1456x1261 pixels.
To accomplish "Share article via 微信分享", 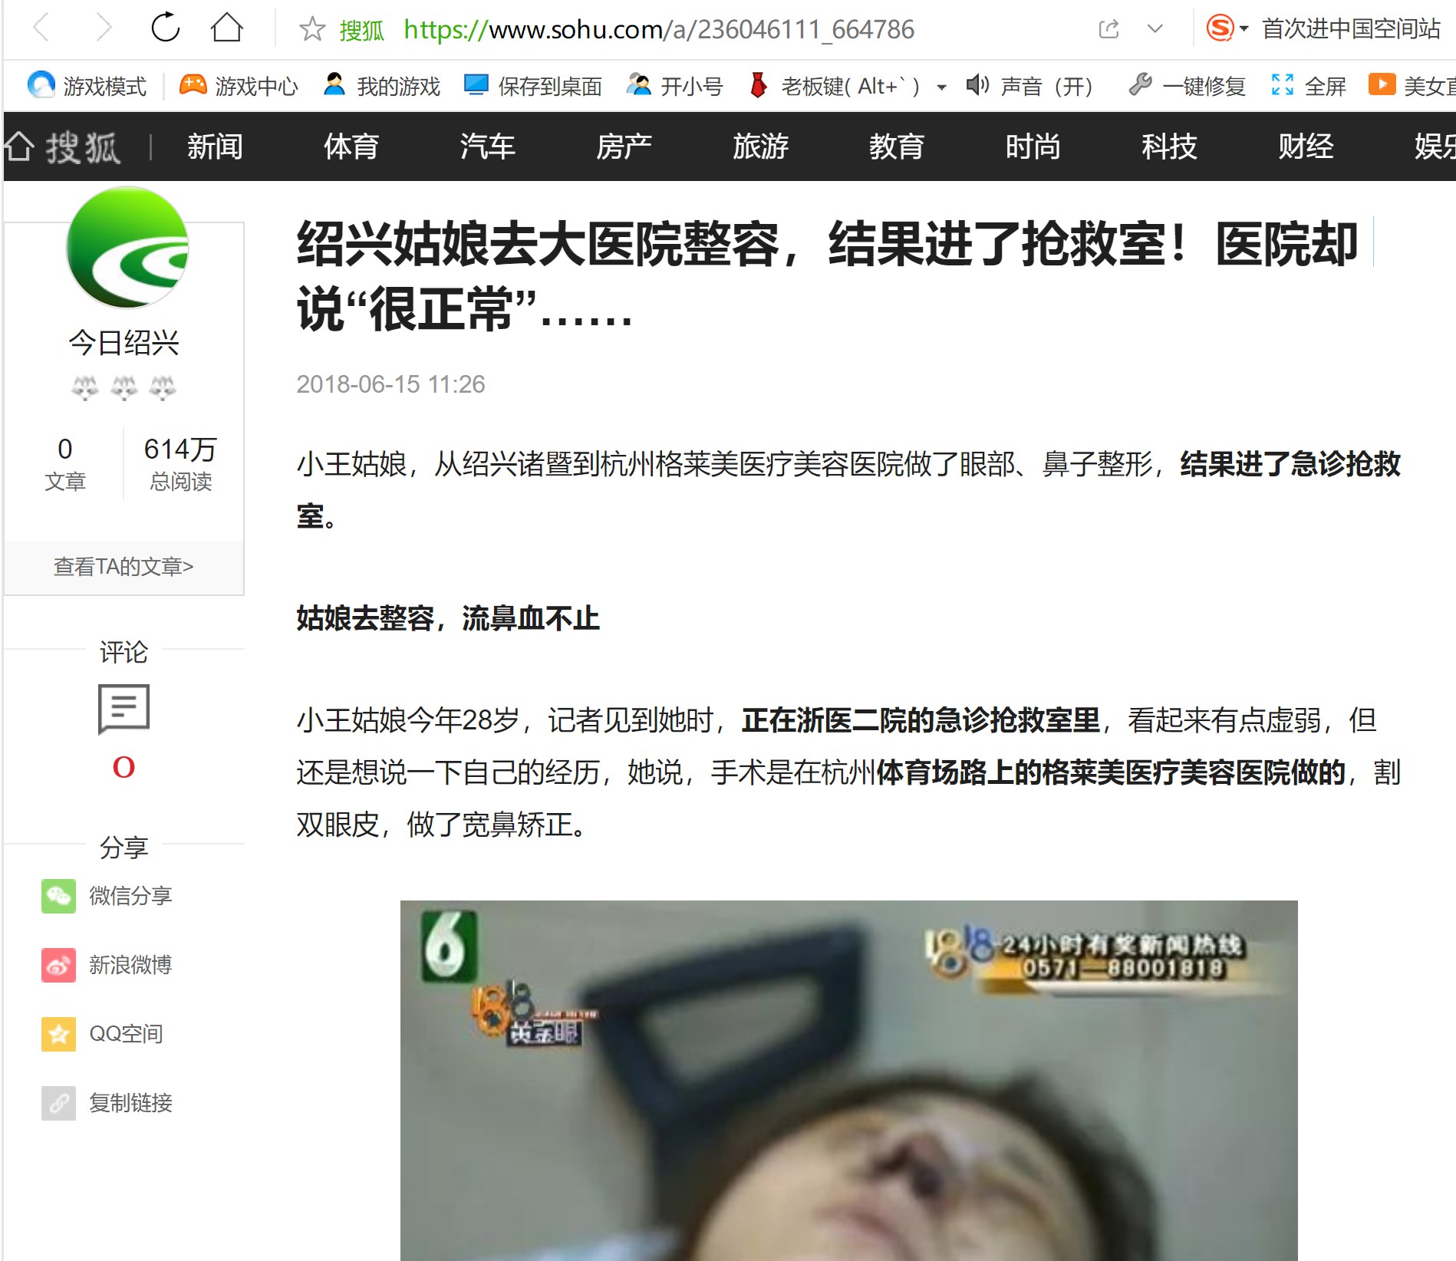I will point(107,896).
